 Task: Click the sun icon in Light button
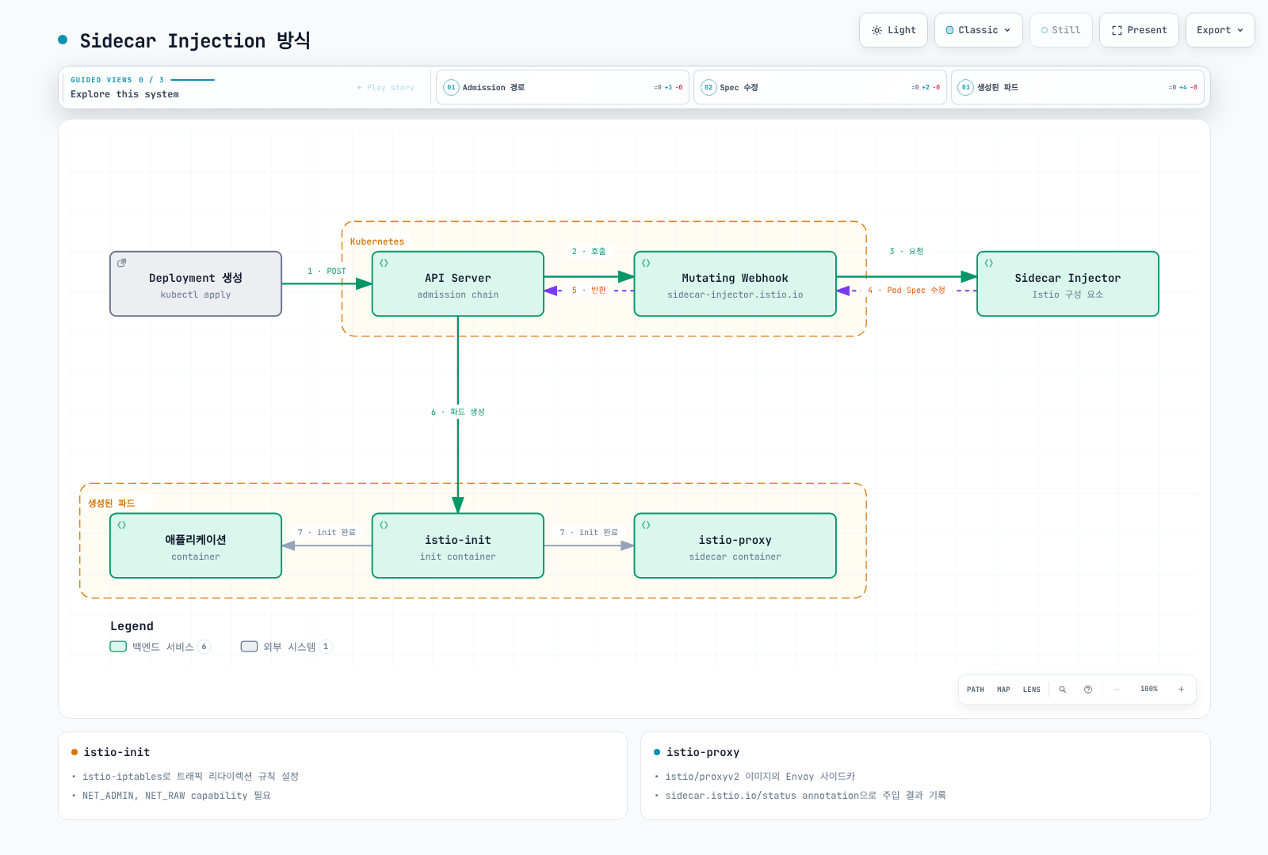[877, 30]
